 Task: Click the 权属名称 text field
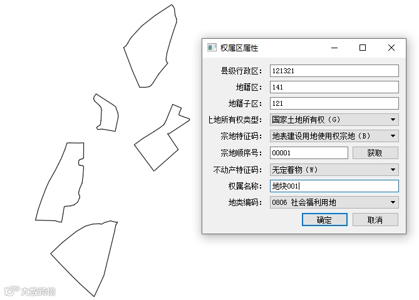[x=334, y=186]
